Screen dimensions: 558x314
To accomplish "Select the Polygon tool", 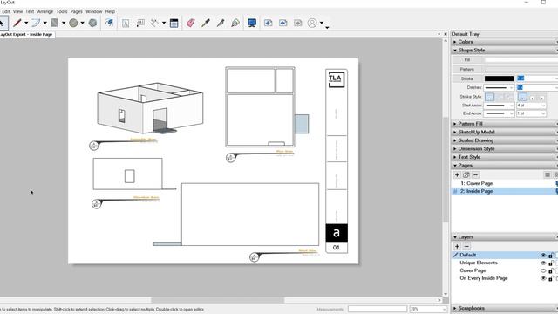I will [92, 24].
